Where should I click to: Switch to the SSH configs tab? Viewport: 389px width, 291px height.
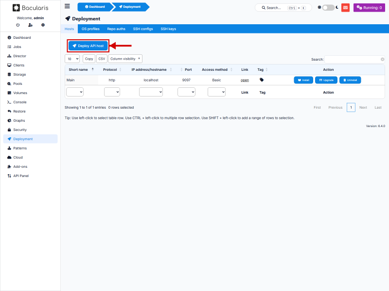(143, 29)
